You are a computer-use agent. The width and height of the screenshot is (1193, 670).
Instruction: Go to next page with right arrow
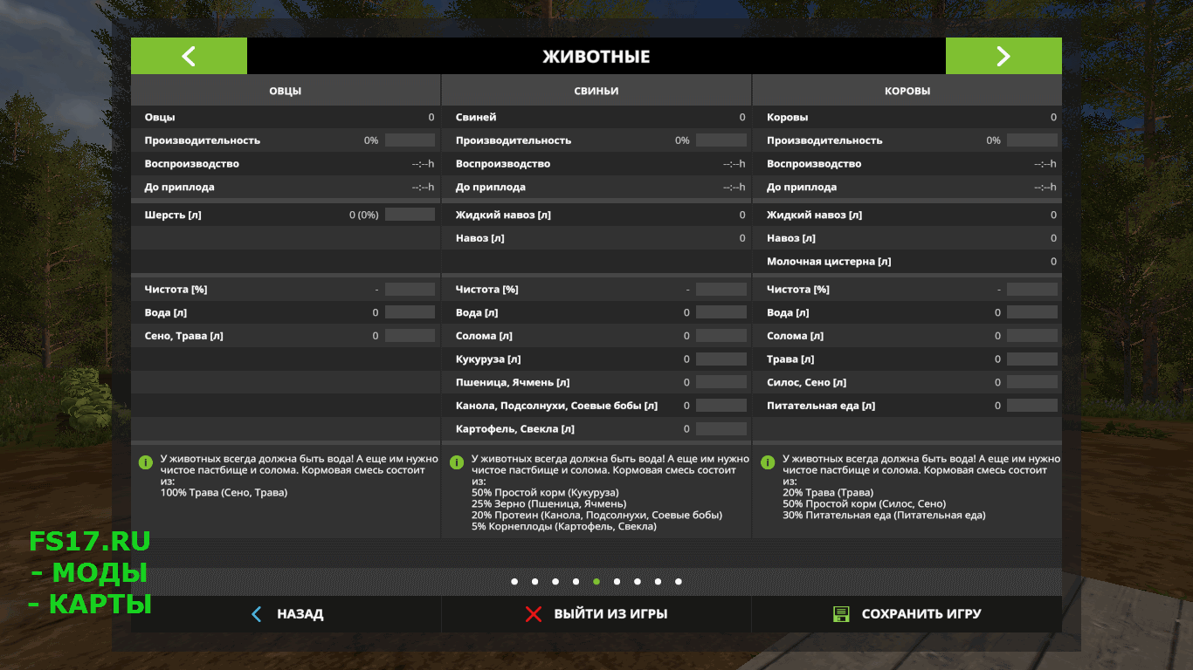[1003, 56]
